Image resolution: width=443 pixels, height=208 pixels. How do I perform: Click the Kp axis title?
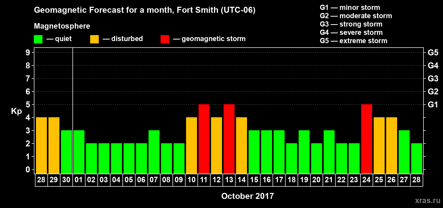coord(16,111)
